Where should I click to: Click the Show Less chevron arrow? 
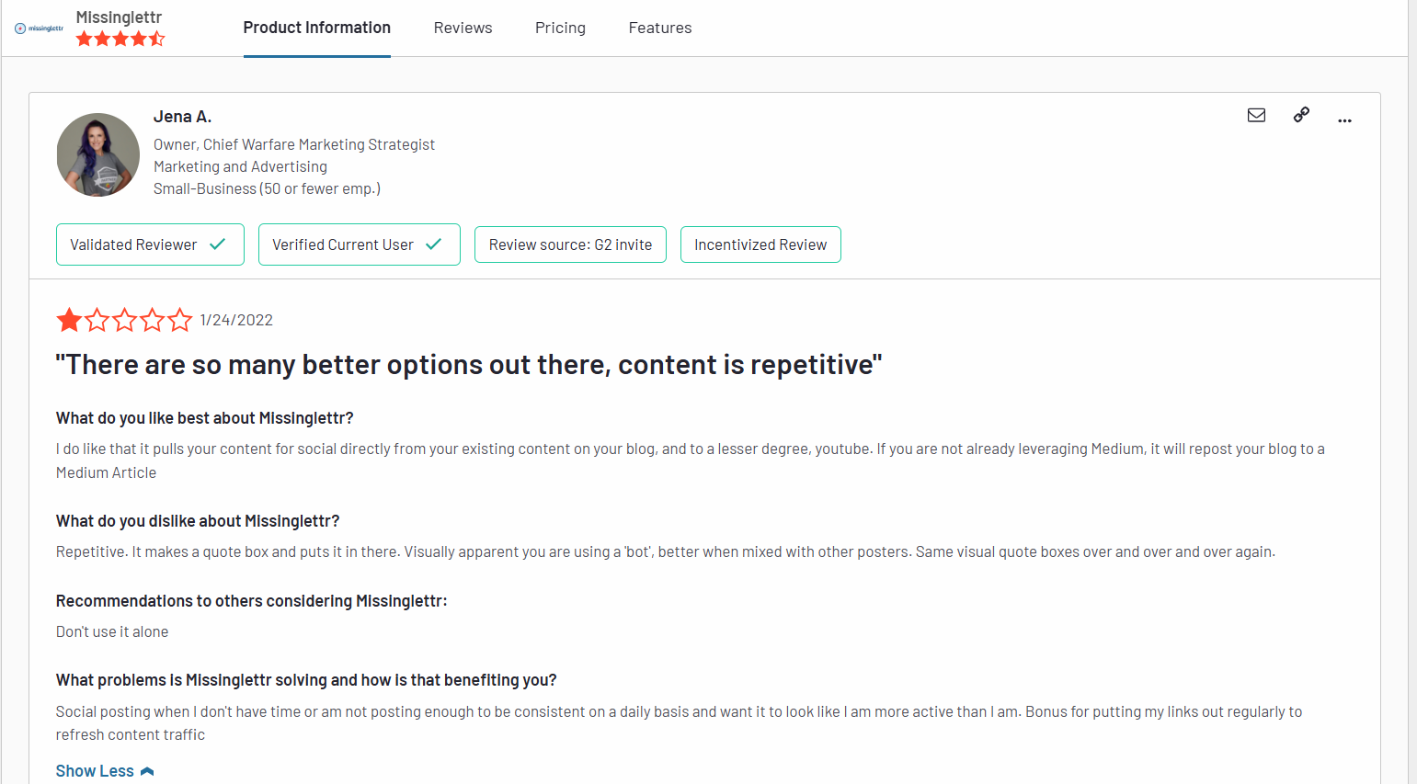click(147, 771)
